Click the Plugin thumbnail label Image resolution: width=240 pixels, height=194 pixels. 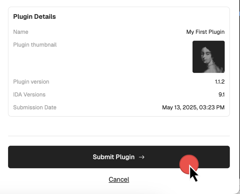(35, 45)
